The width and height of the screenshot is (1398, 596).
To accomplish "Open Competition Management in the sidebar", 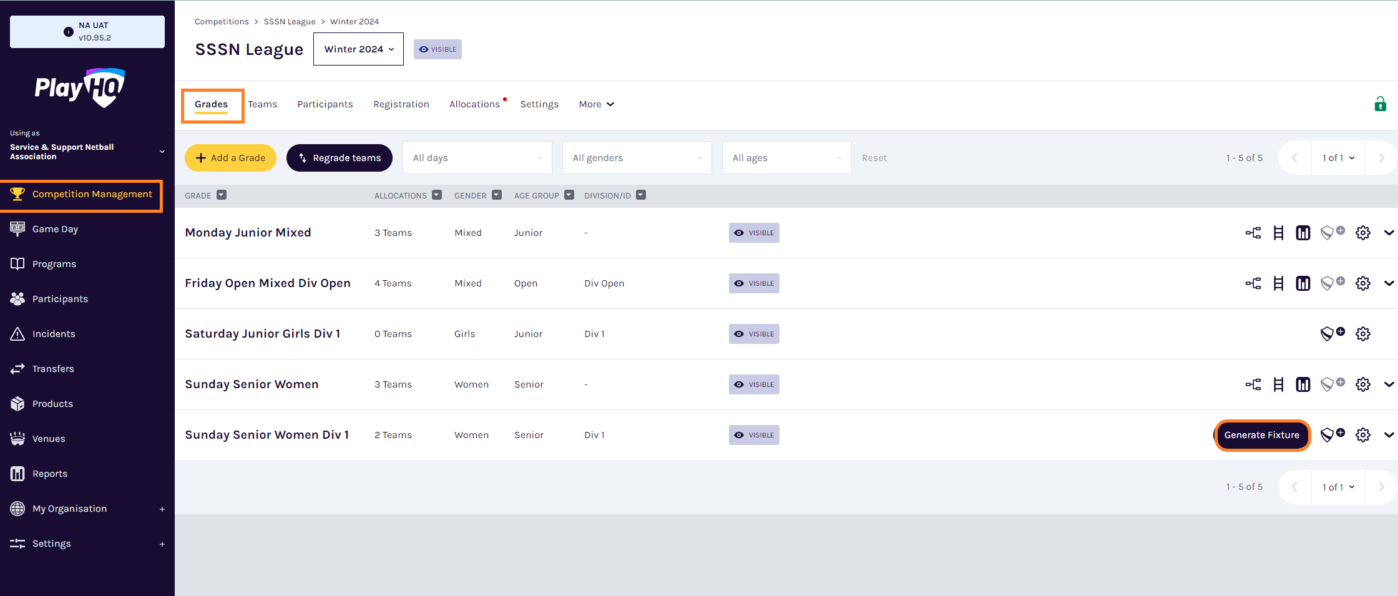I will (81, 194).
